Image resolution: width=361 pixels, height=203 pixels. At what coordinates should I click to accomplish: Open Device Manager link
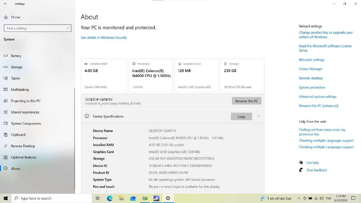click(x=310, y=69)
